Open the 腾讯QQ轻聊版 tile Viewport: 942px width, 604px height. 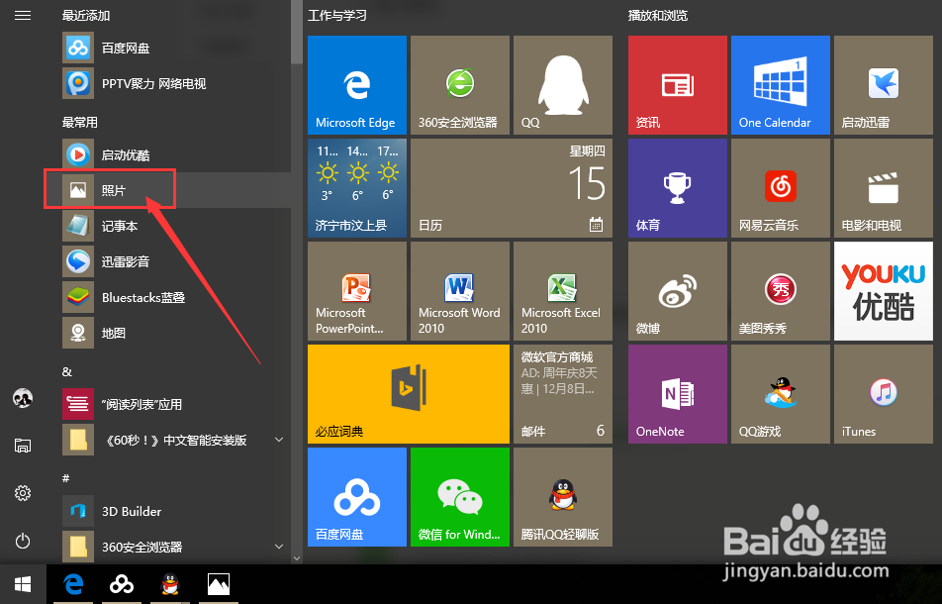[x=563, y=497]
